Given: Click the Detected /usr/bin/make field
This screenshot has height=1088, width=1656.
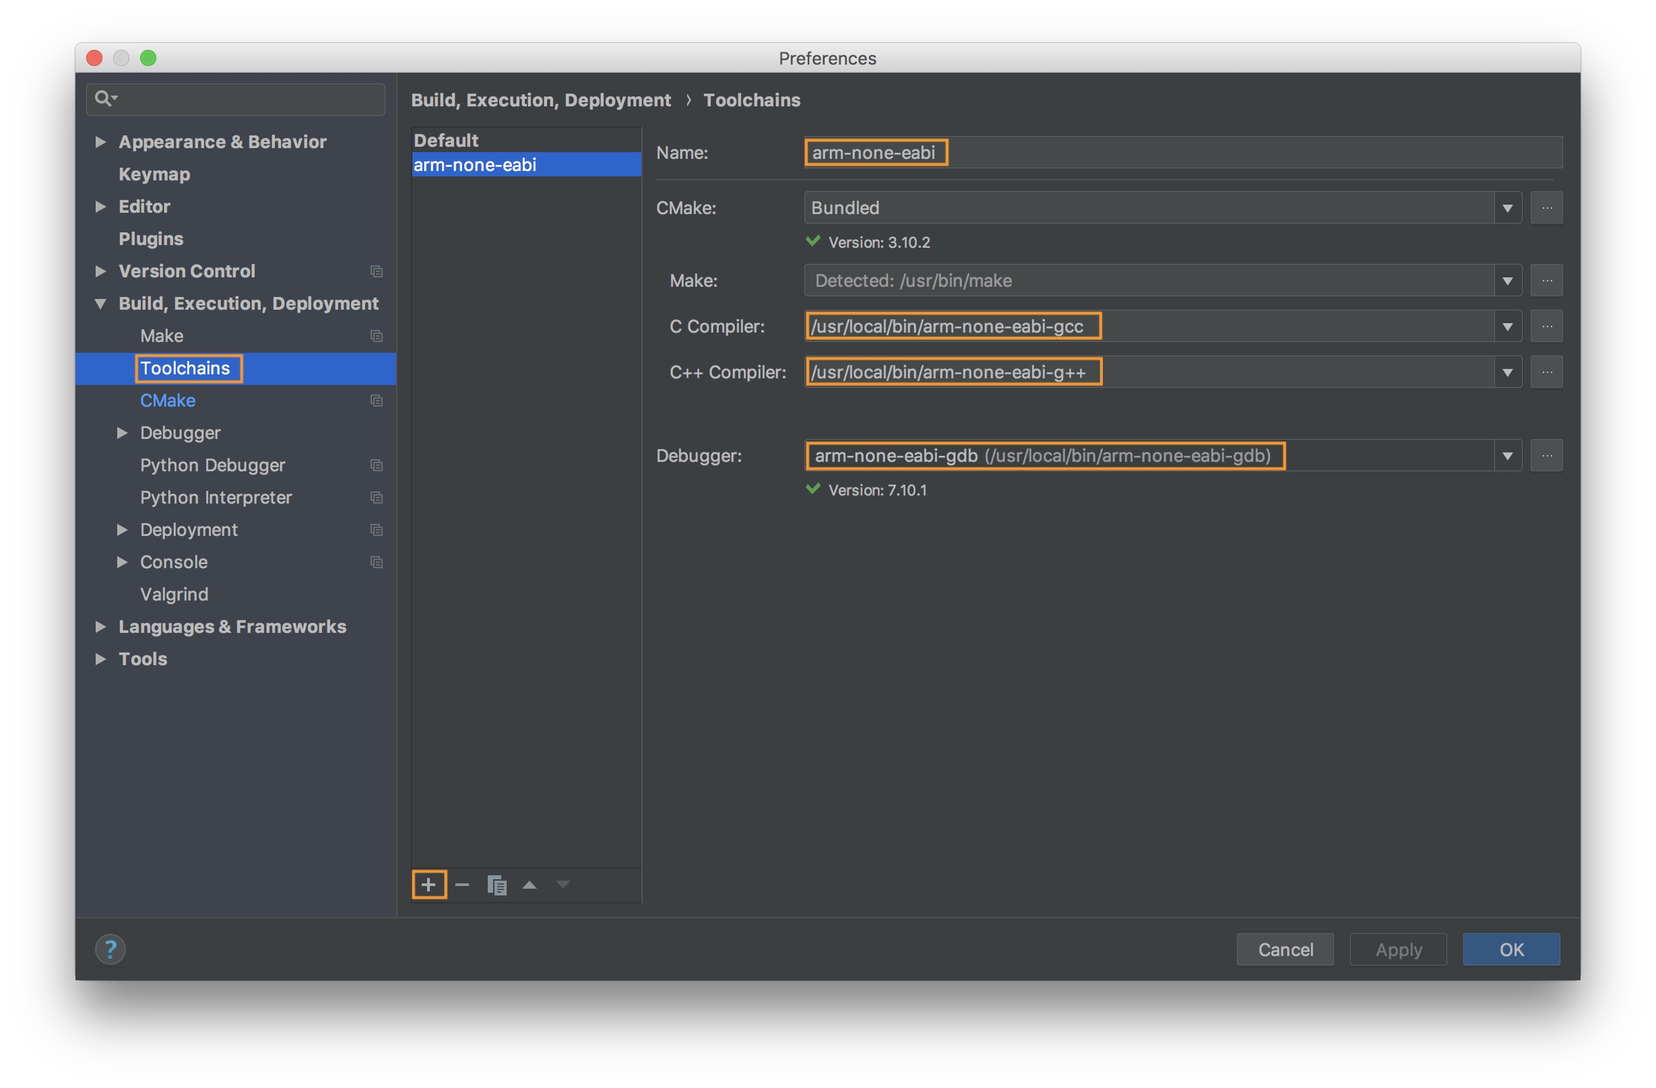Looking at the screenshot, I should pyautogui.click(x=1149, y=280).
